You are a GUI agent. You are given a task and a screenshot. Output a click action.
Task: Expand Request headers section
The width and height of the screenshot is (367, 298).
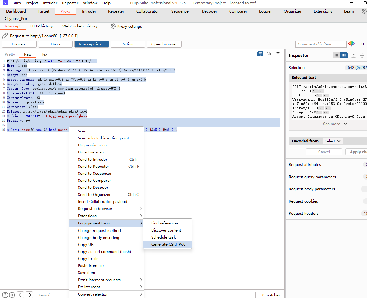[x=326, y=214]
